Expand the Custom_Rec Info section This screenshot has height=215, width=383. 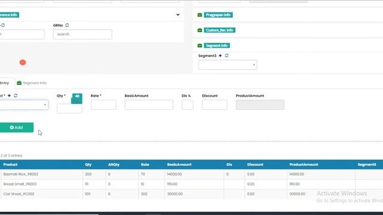click(220, 30)
